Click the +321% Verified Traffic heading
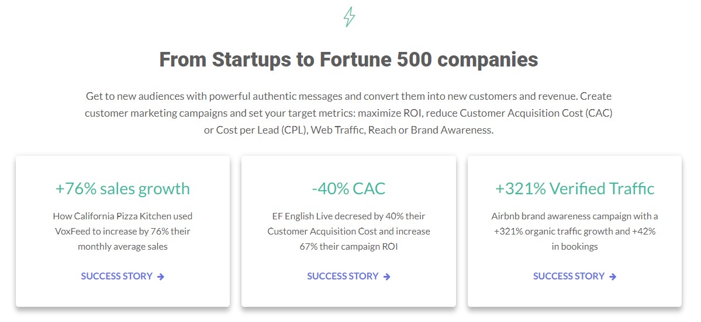Image resolution: width=701 pixels, height=322 pixels. pos(575,188)
